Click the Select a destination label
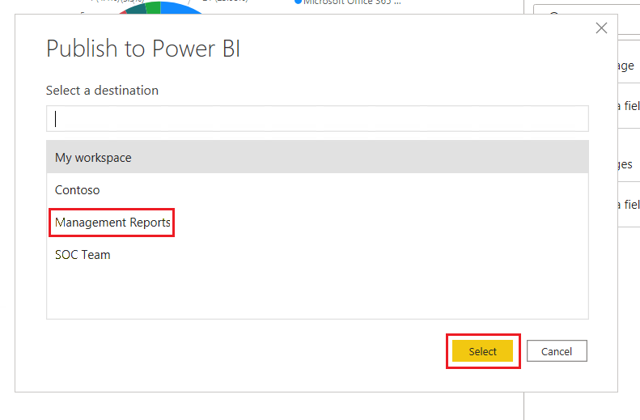This screenshot has height=420, width=640. (102, 91)
